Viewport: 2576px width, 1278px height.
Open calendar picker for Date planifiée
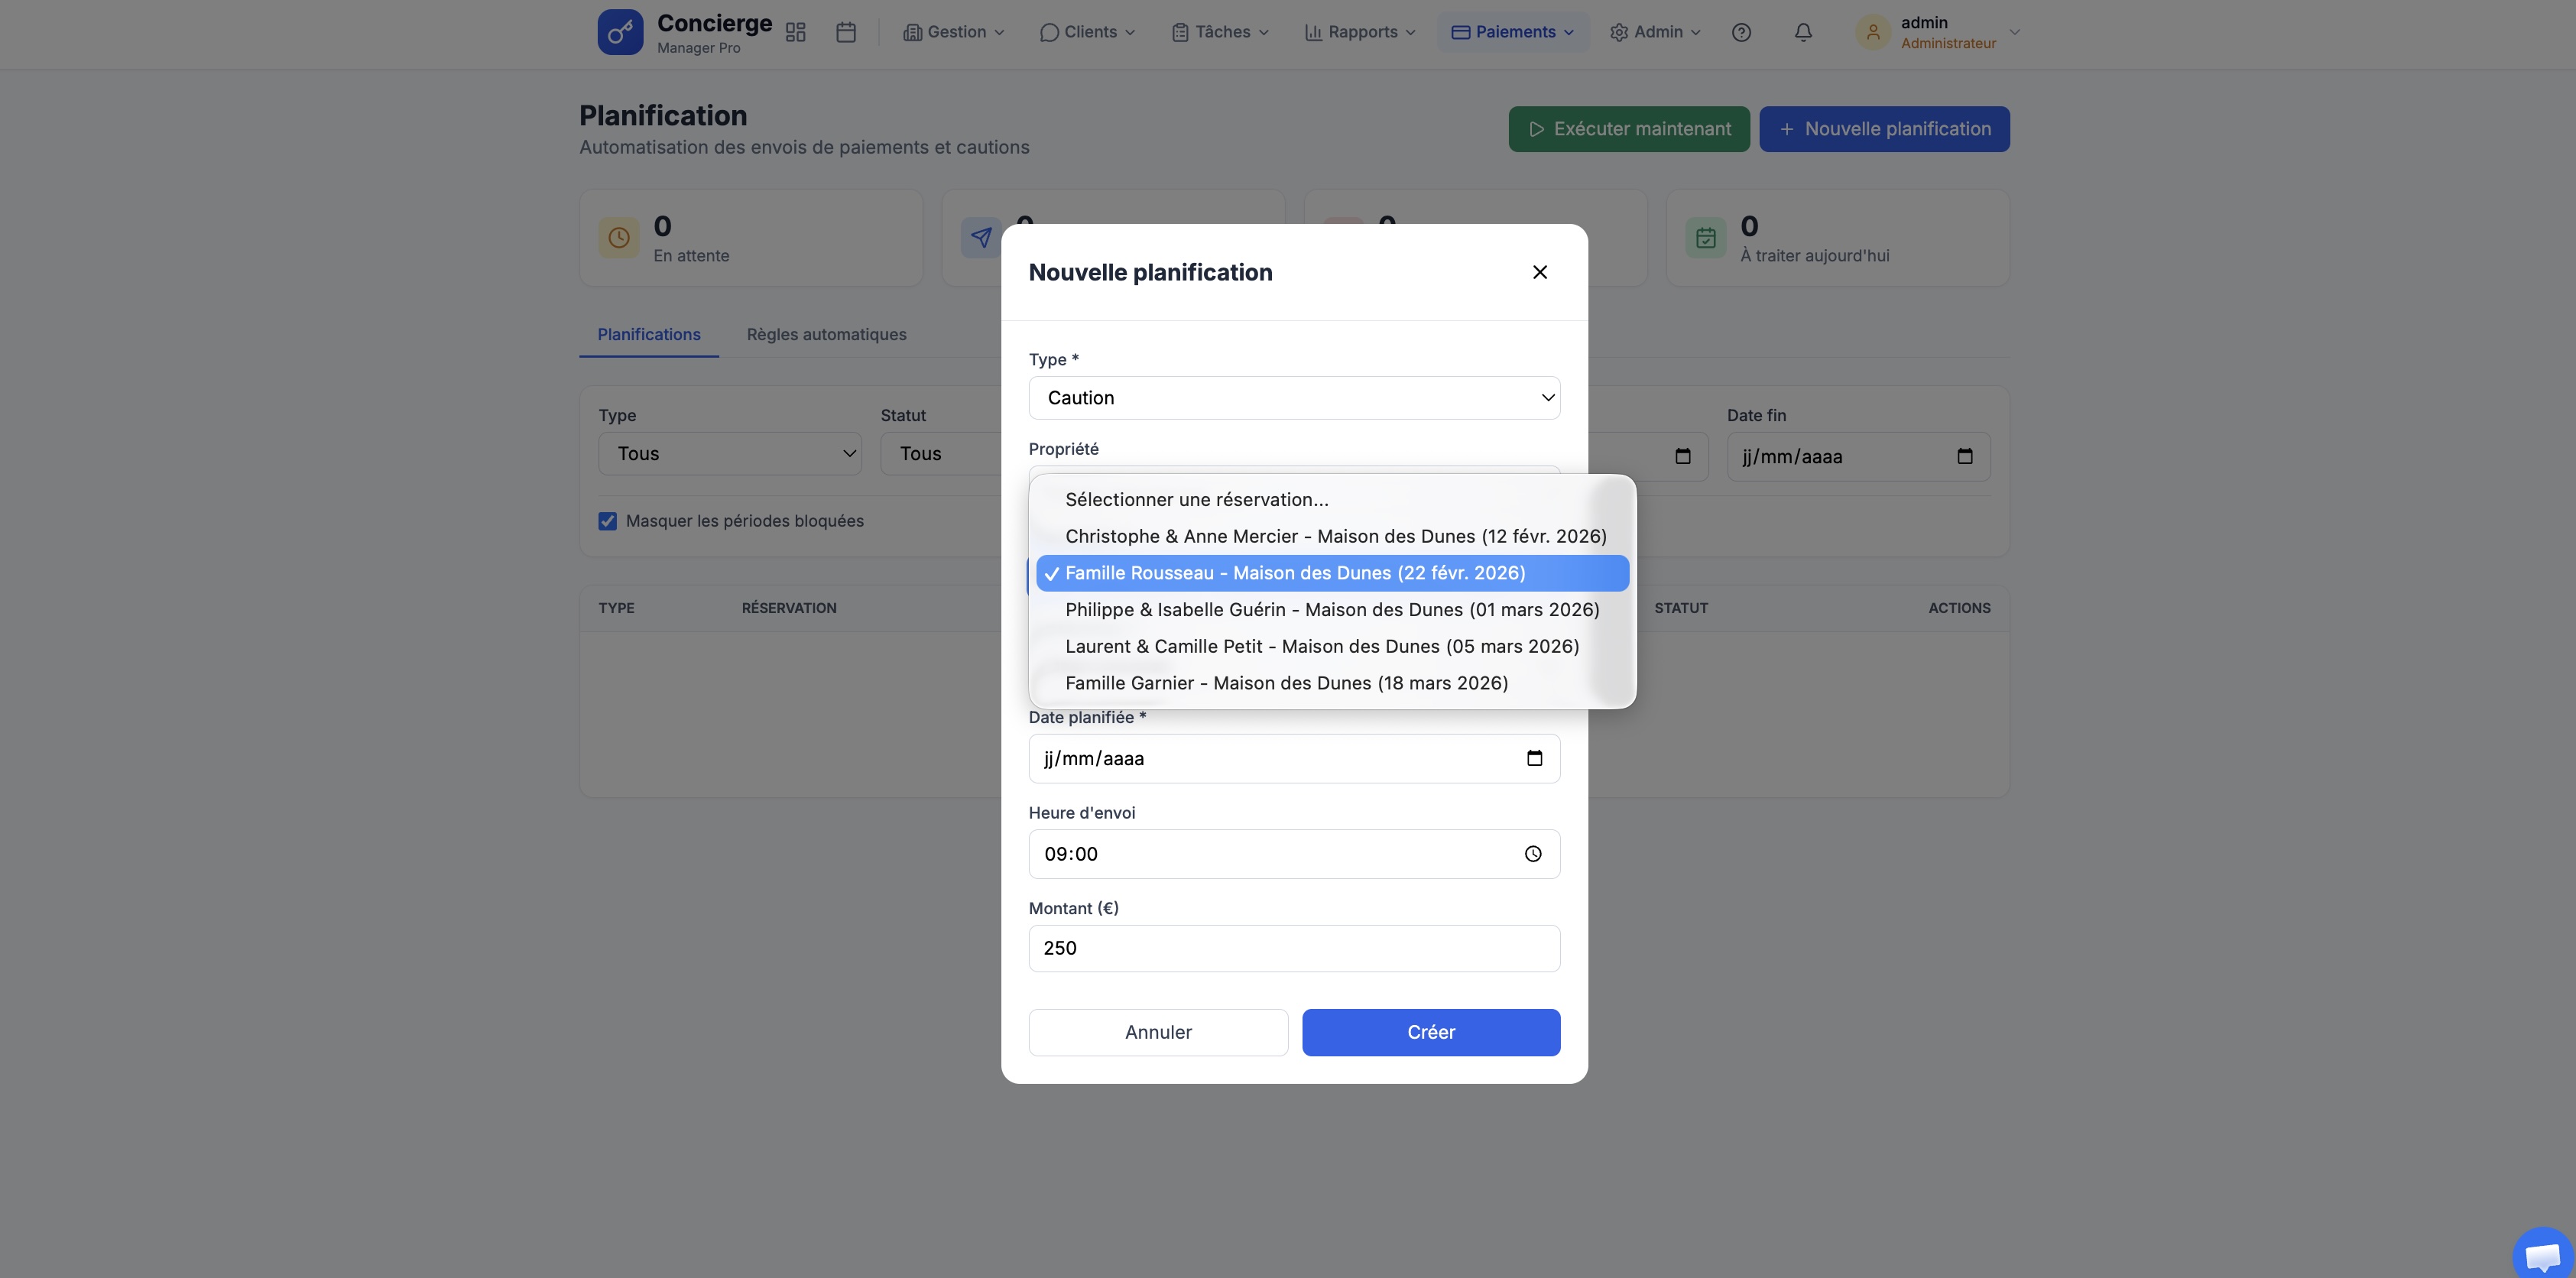pyautogui.click(x=1534, y=758)
